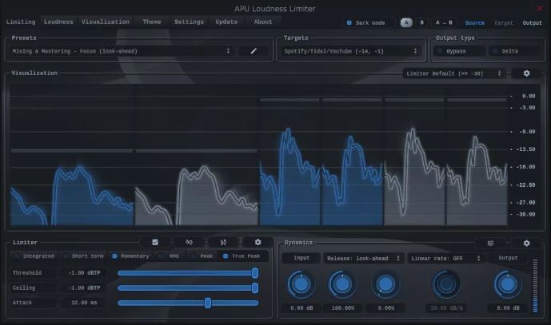Image resolution: width=551 pixels, height=325 pixels.
Task: Click the 20.00 dB/s value field
Action: 446,308
